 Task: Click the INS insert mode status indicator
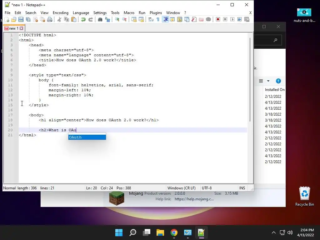pyautogui.click(x=242, y=188)
